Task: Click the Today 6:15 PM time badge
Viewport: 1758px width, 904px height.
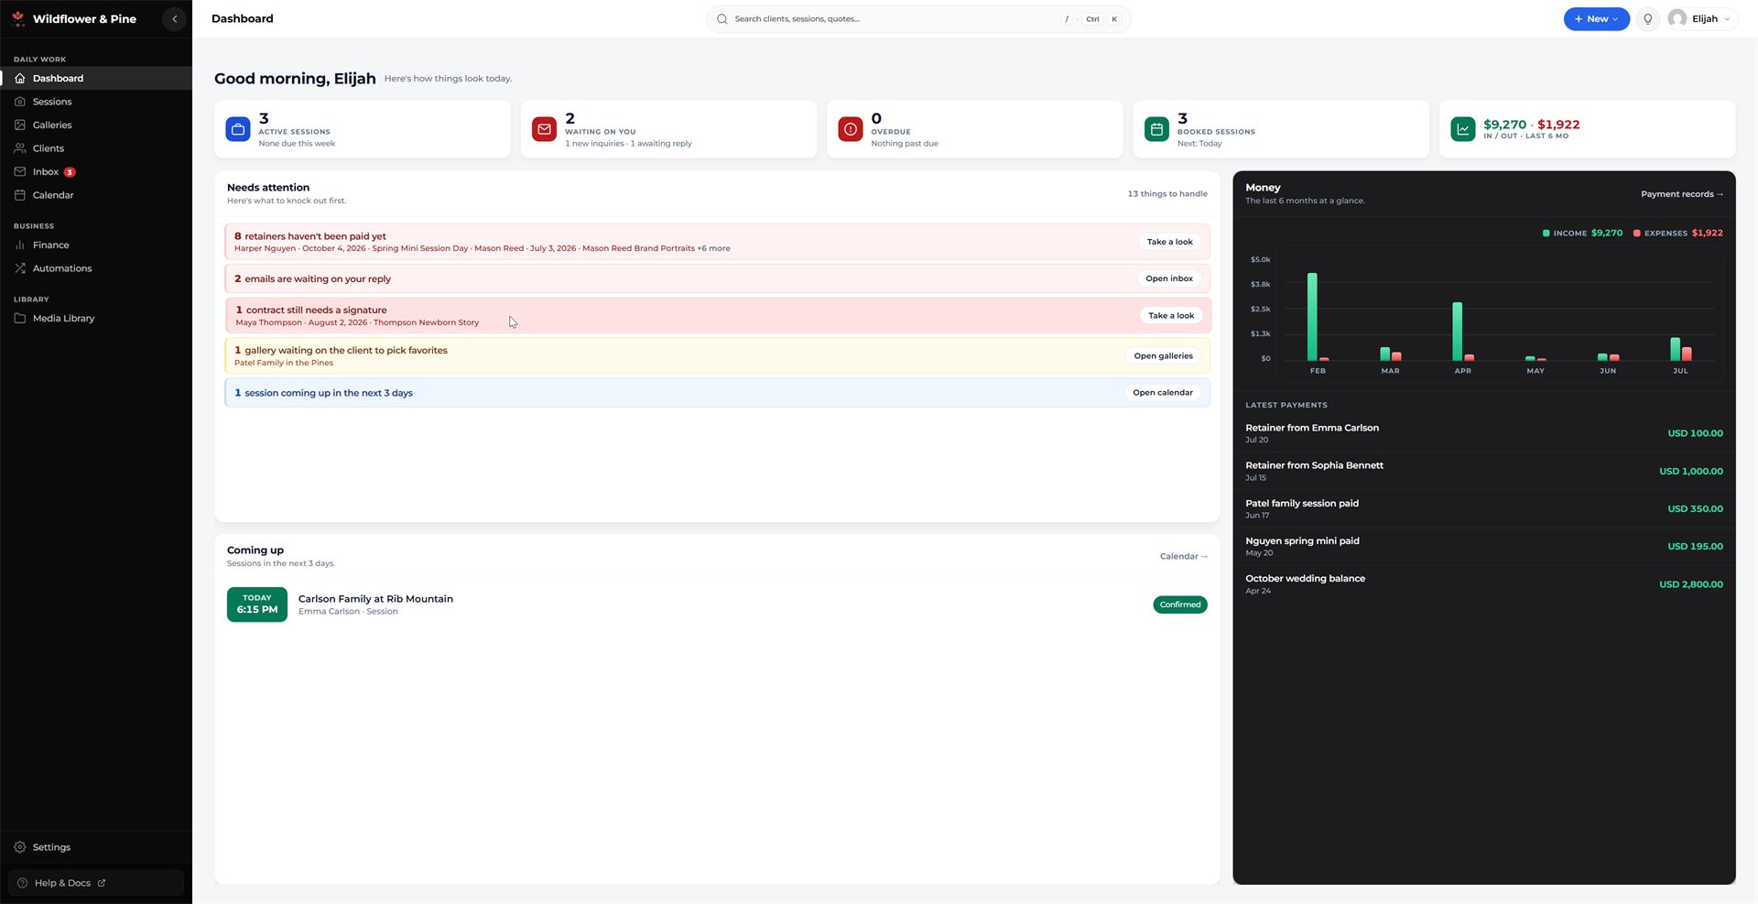Action: click(x=257, y=604)
